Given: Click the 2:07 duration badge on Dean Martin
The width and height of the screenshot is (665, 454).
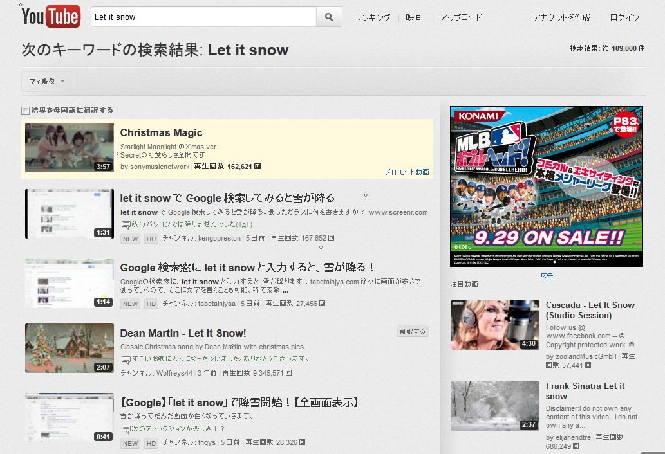Looking at the screenshot, I should (103, 367).
